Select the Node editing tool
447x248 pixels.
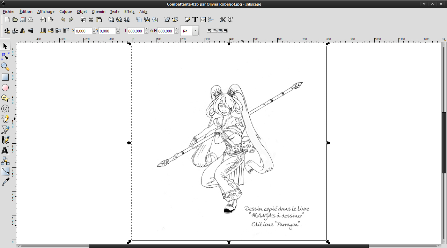pyautogui.click(x=5, y=56)
